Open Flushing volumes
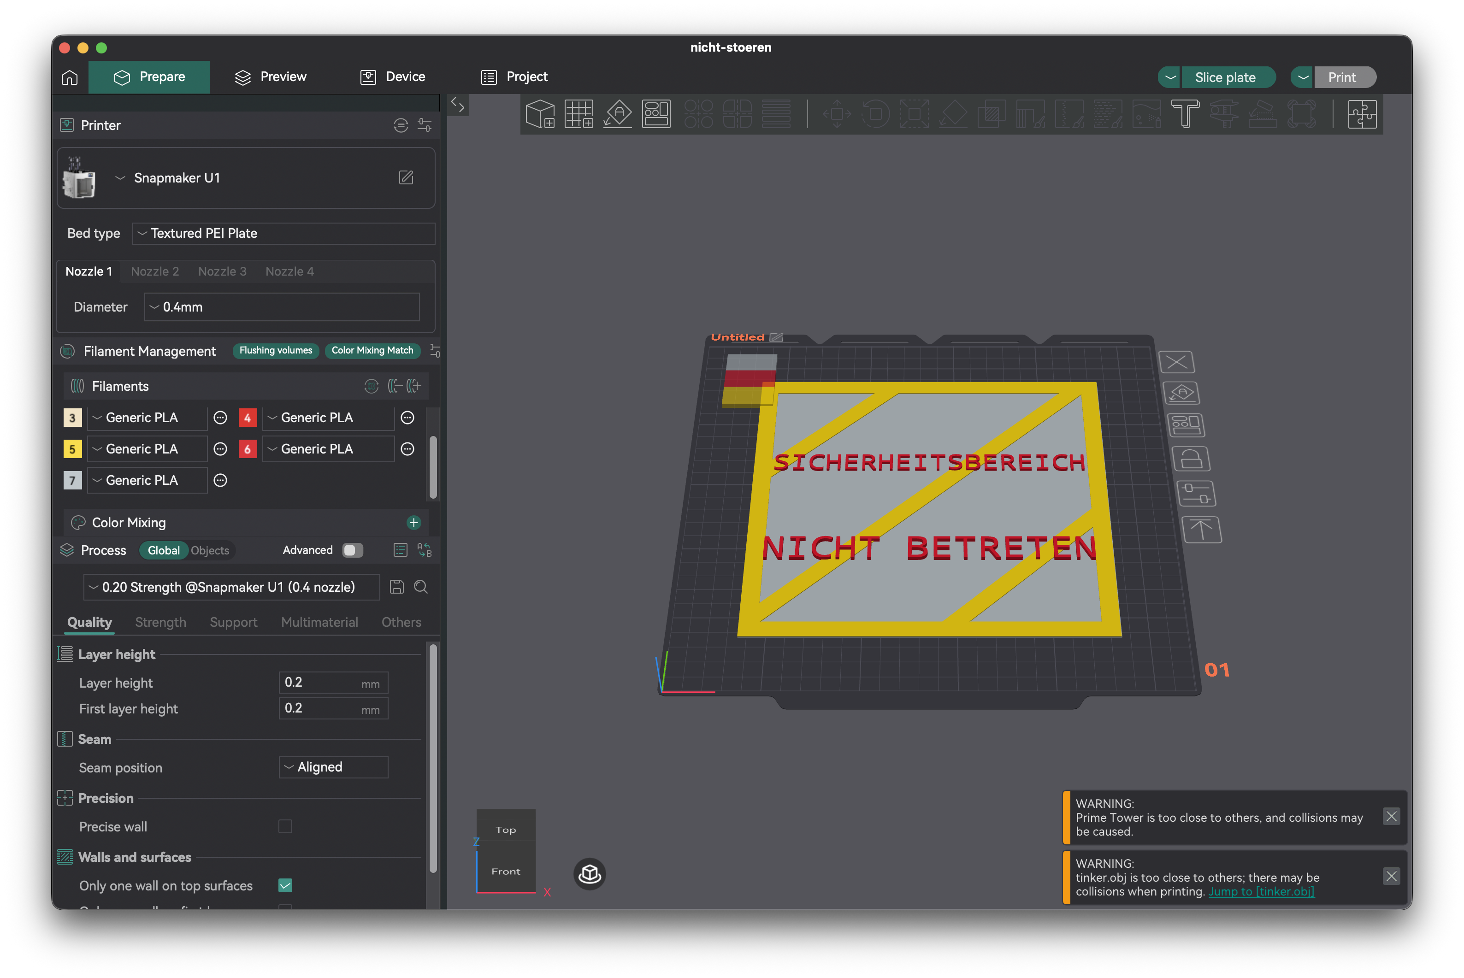The width and height of the screenshot is (1464, 978). [x=276, y=351]
